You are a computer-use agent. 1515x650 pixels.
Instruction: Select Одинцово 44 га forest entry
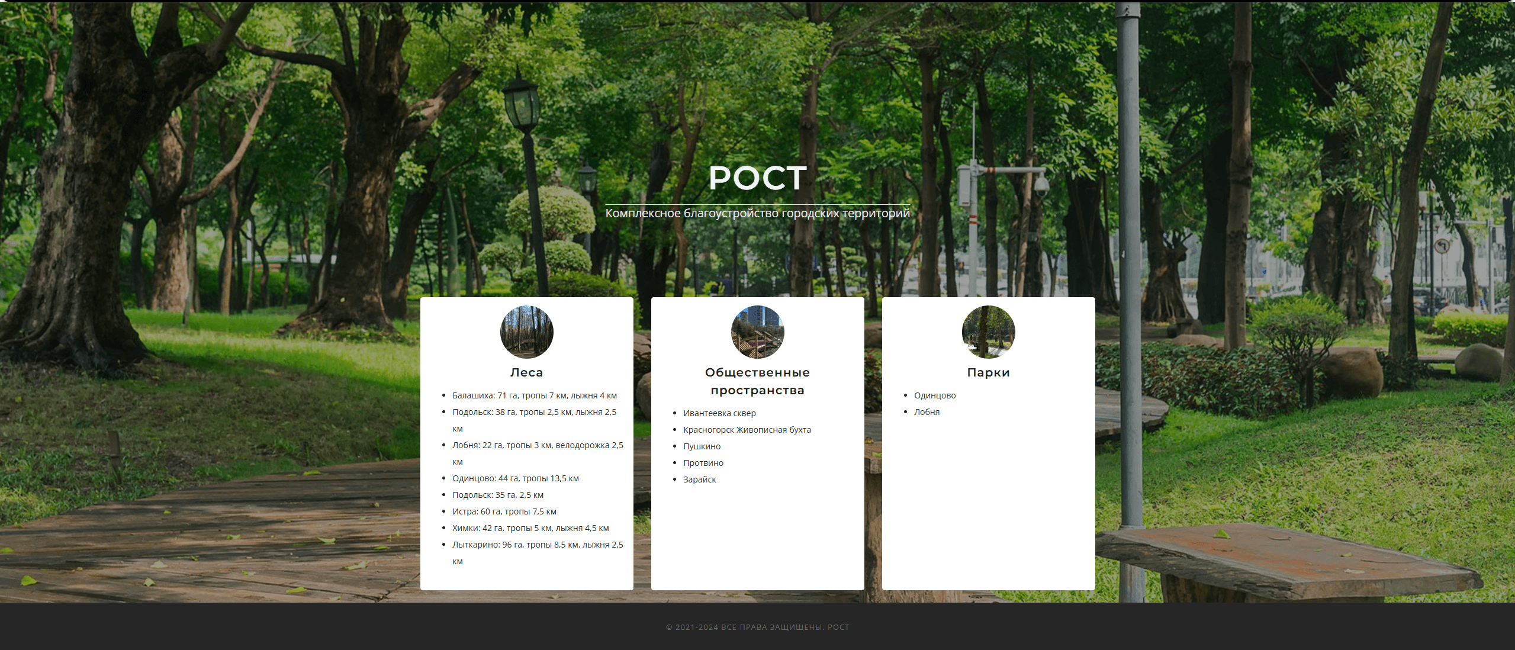point(515,478)
